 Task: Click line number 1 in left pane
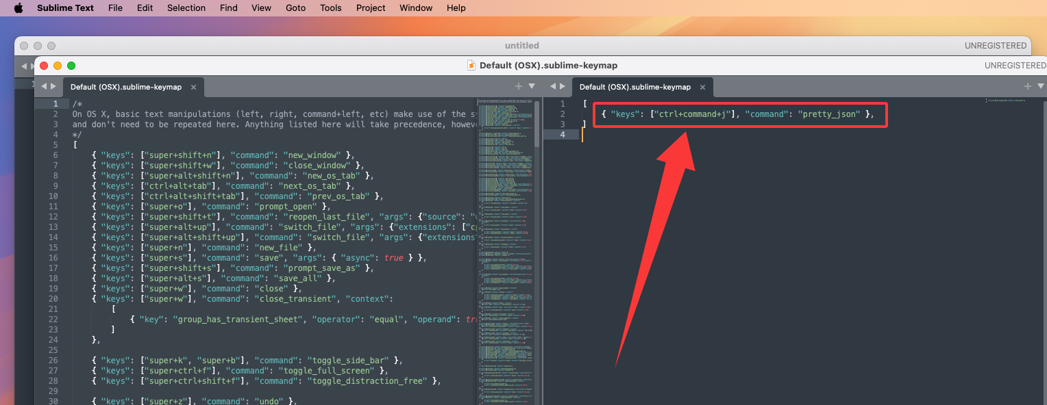pyautogui.click(x=55, y=104)
